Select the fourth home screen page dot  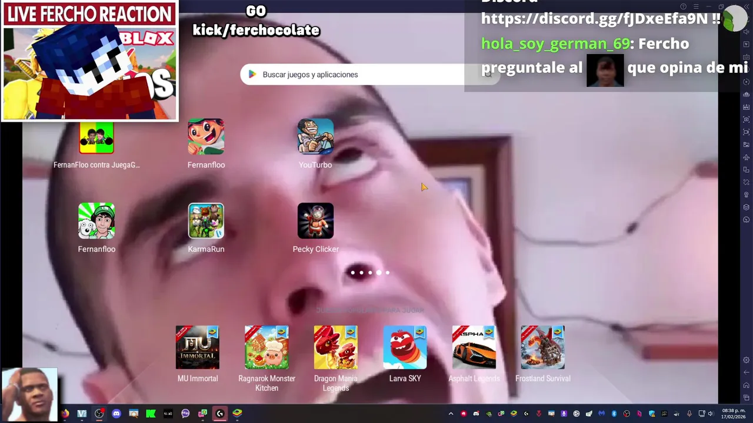[x=379, y=273]
